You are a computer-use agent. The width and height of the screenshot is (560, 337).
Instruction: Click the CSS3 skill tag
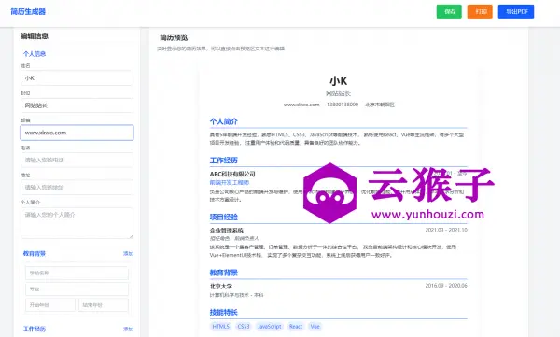tap(244, 327)
